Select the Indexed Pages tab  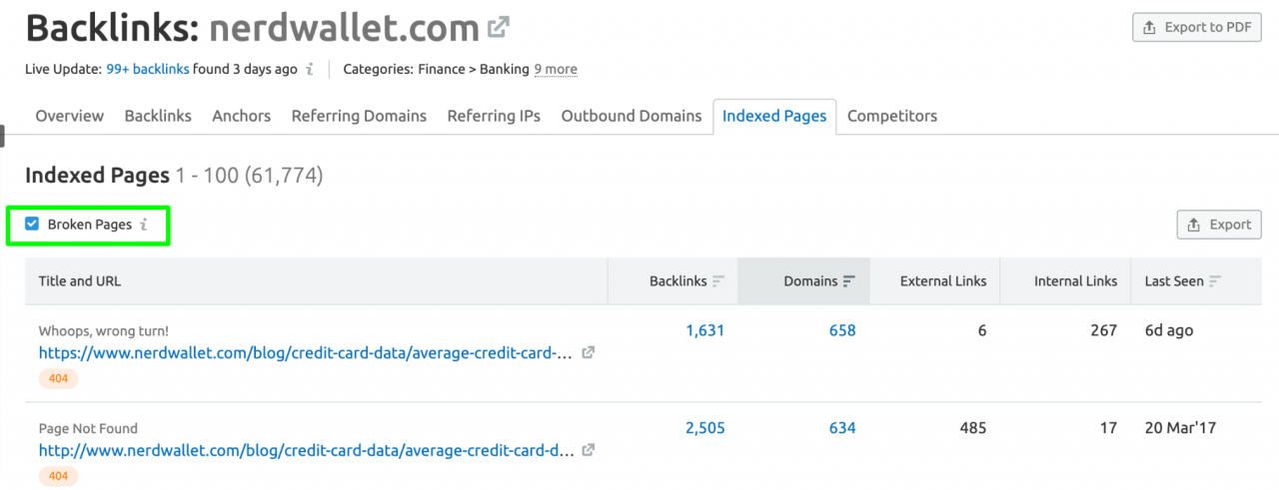pos(774,116)
